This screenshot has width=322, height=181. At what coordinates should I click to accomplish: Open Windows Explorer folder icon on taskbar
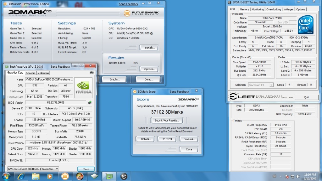coord(36,176)
